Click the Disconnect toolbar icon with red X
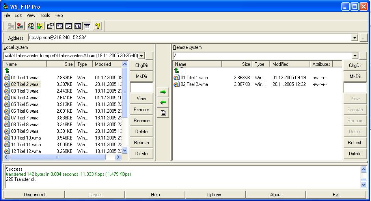 tap(20, 26)
